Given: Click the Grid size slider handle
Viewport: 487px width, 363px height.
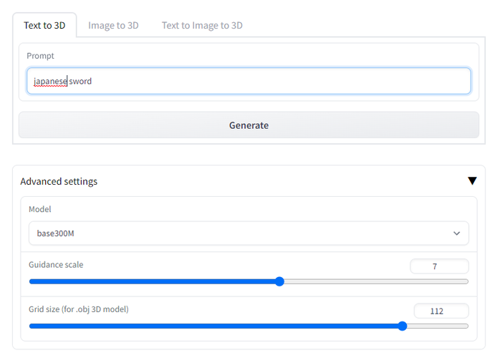Looking at the screenshot, I should (x=402, y=326).
